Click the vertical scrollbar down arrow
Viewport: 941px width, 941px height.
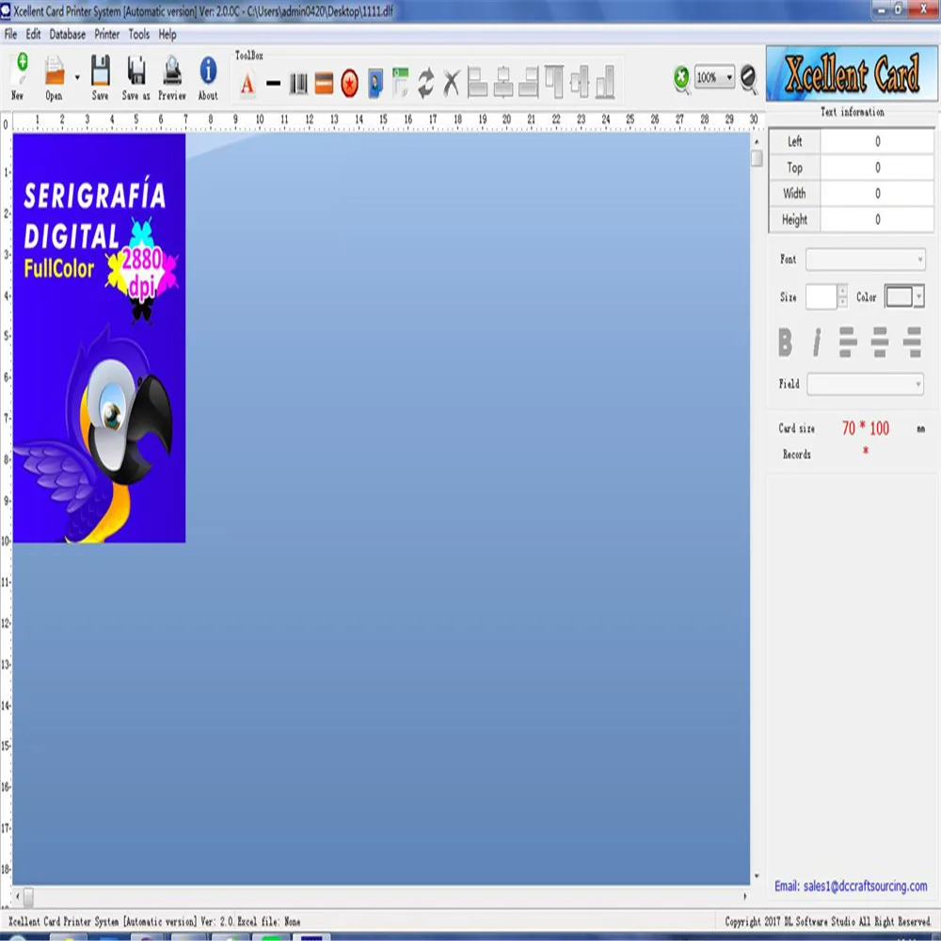point(757,876)
